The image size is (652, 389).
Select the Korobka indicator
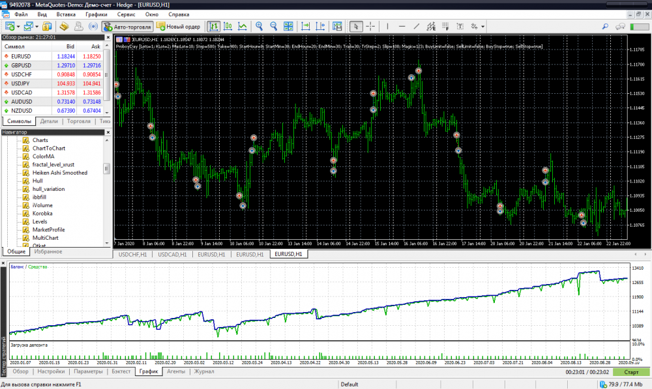point(42,213)
